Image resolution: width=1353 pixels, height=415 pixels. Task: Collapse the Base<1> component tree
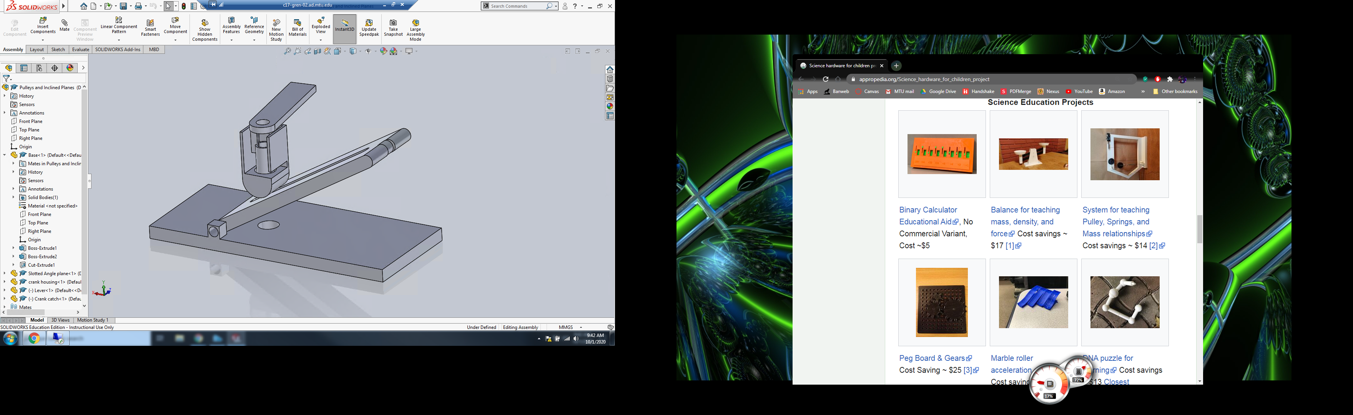[5, 156]
